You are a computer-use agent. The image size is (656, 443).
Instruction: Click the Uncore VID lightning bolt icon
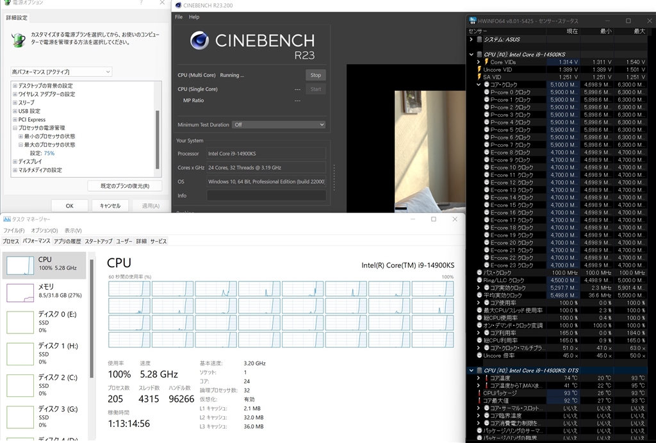pos(479,69)
